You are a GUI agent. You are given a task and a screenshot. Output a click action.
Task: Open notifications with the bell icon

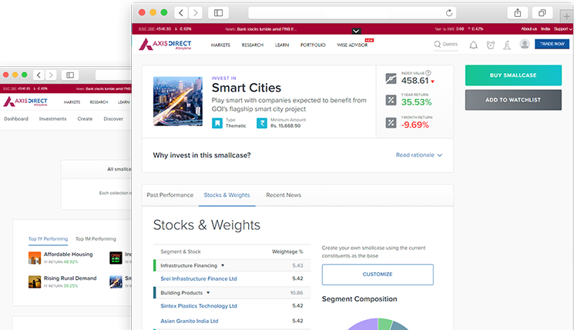click(473, 45)
